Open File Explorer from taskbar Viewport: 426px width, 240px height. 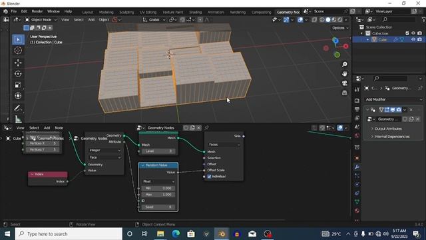coord(160,234)
